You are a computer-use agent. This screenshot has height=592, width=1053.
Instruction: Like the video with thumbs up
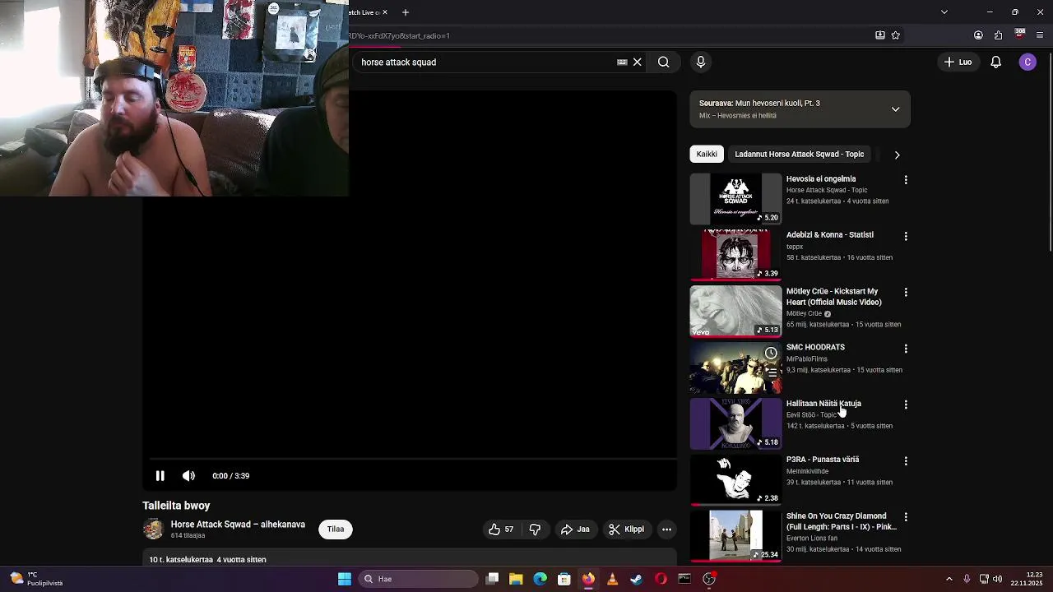pos(500,530)
